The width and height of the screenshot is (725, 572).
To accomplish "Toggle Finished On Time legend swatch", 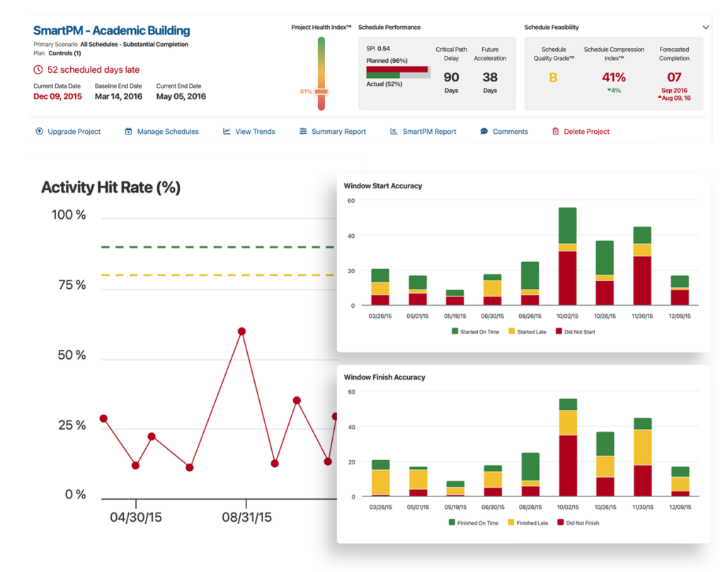I will coord(452,522).
